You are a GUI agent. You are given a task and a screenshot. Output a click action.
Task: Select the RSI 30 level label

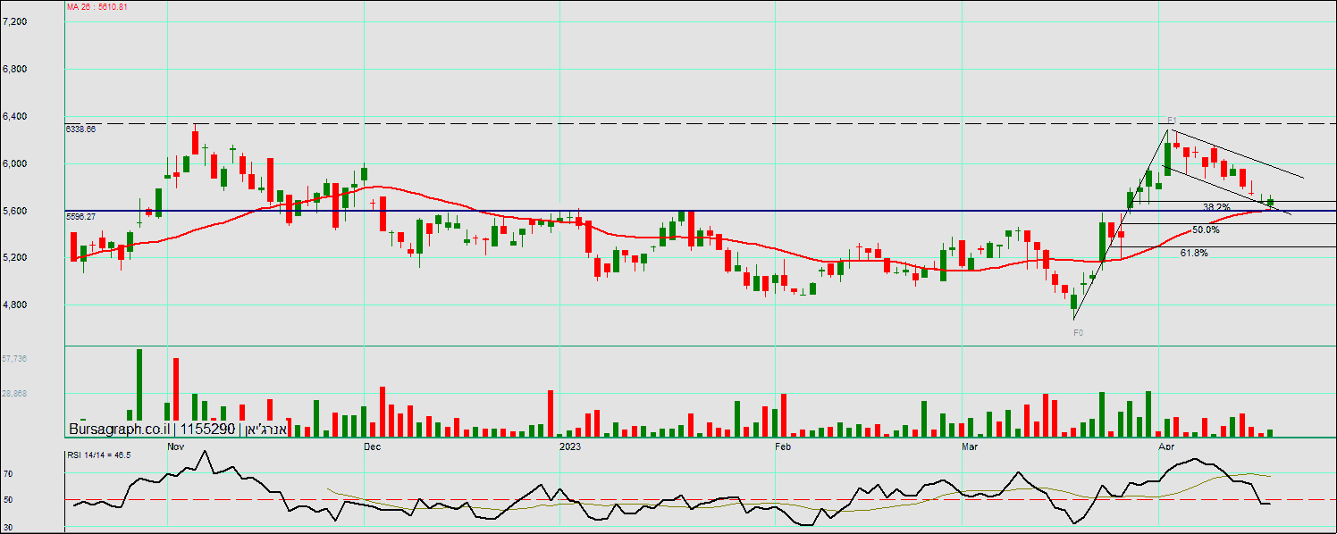point(7,528)
